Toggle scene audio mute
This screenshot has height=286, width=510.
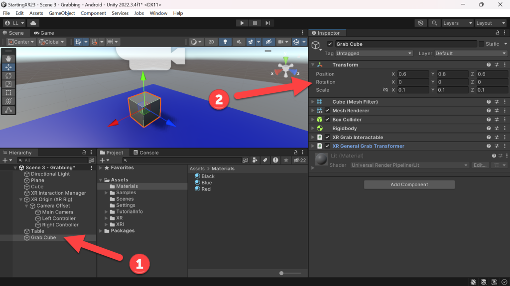click(x=239, y=42)
